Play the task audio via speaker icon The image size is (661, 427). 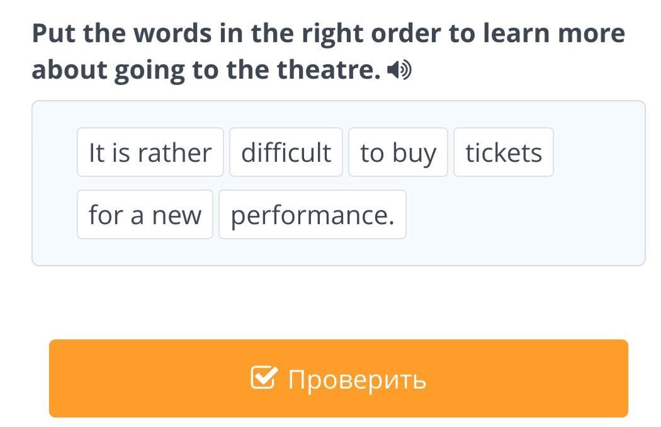click(398, 70)
